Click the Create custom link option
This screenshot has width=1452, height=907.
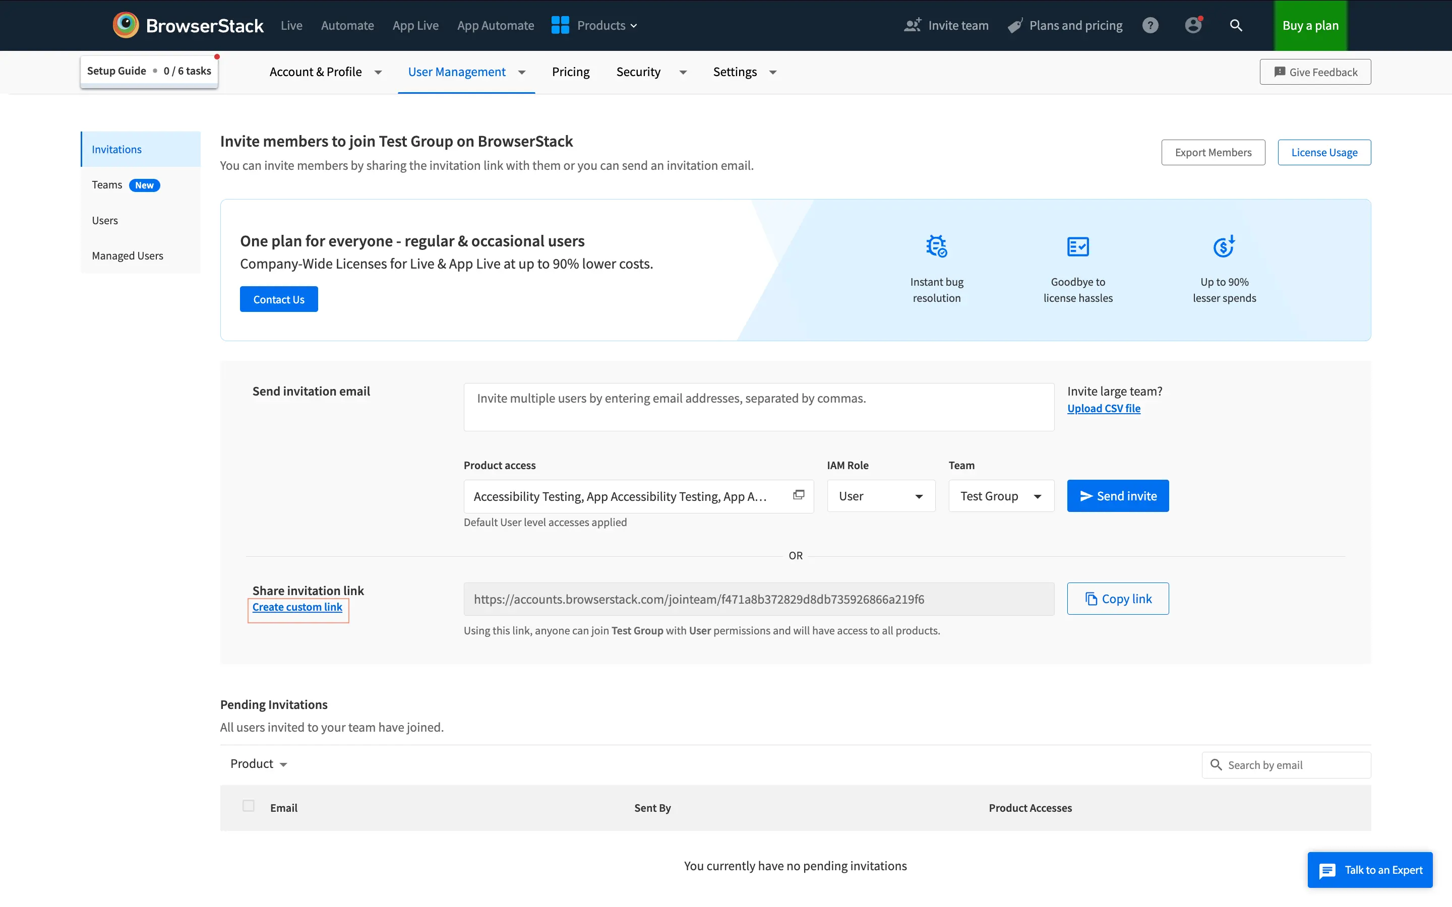coord(297,607)
